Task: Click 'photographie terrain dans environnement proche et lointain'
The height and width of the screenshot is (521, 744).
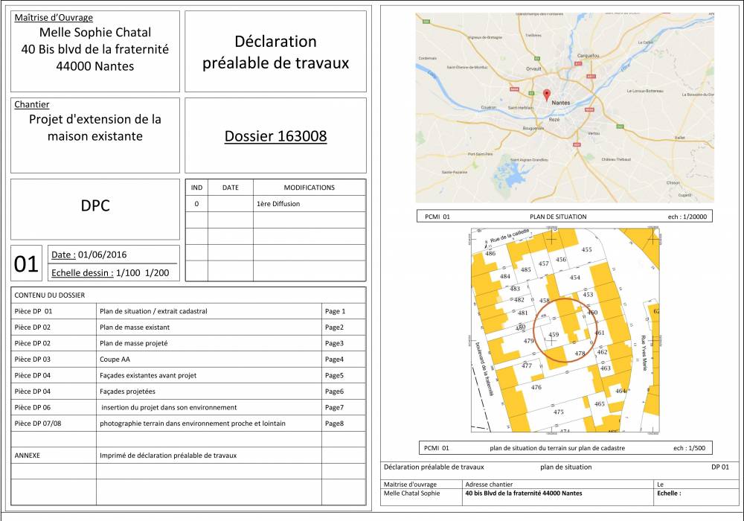Action: 193,423
